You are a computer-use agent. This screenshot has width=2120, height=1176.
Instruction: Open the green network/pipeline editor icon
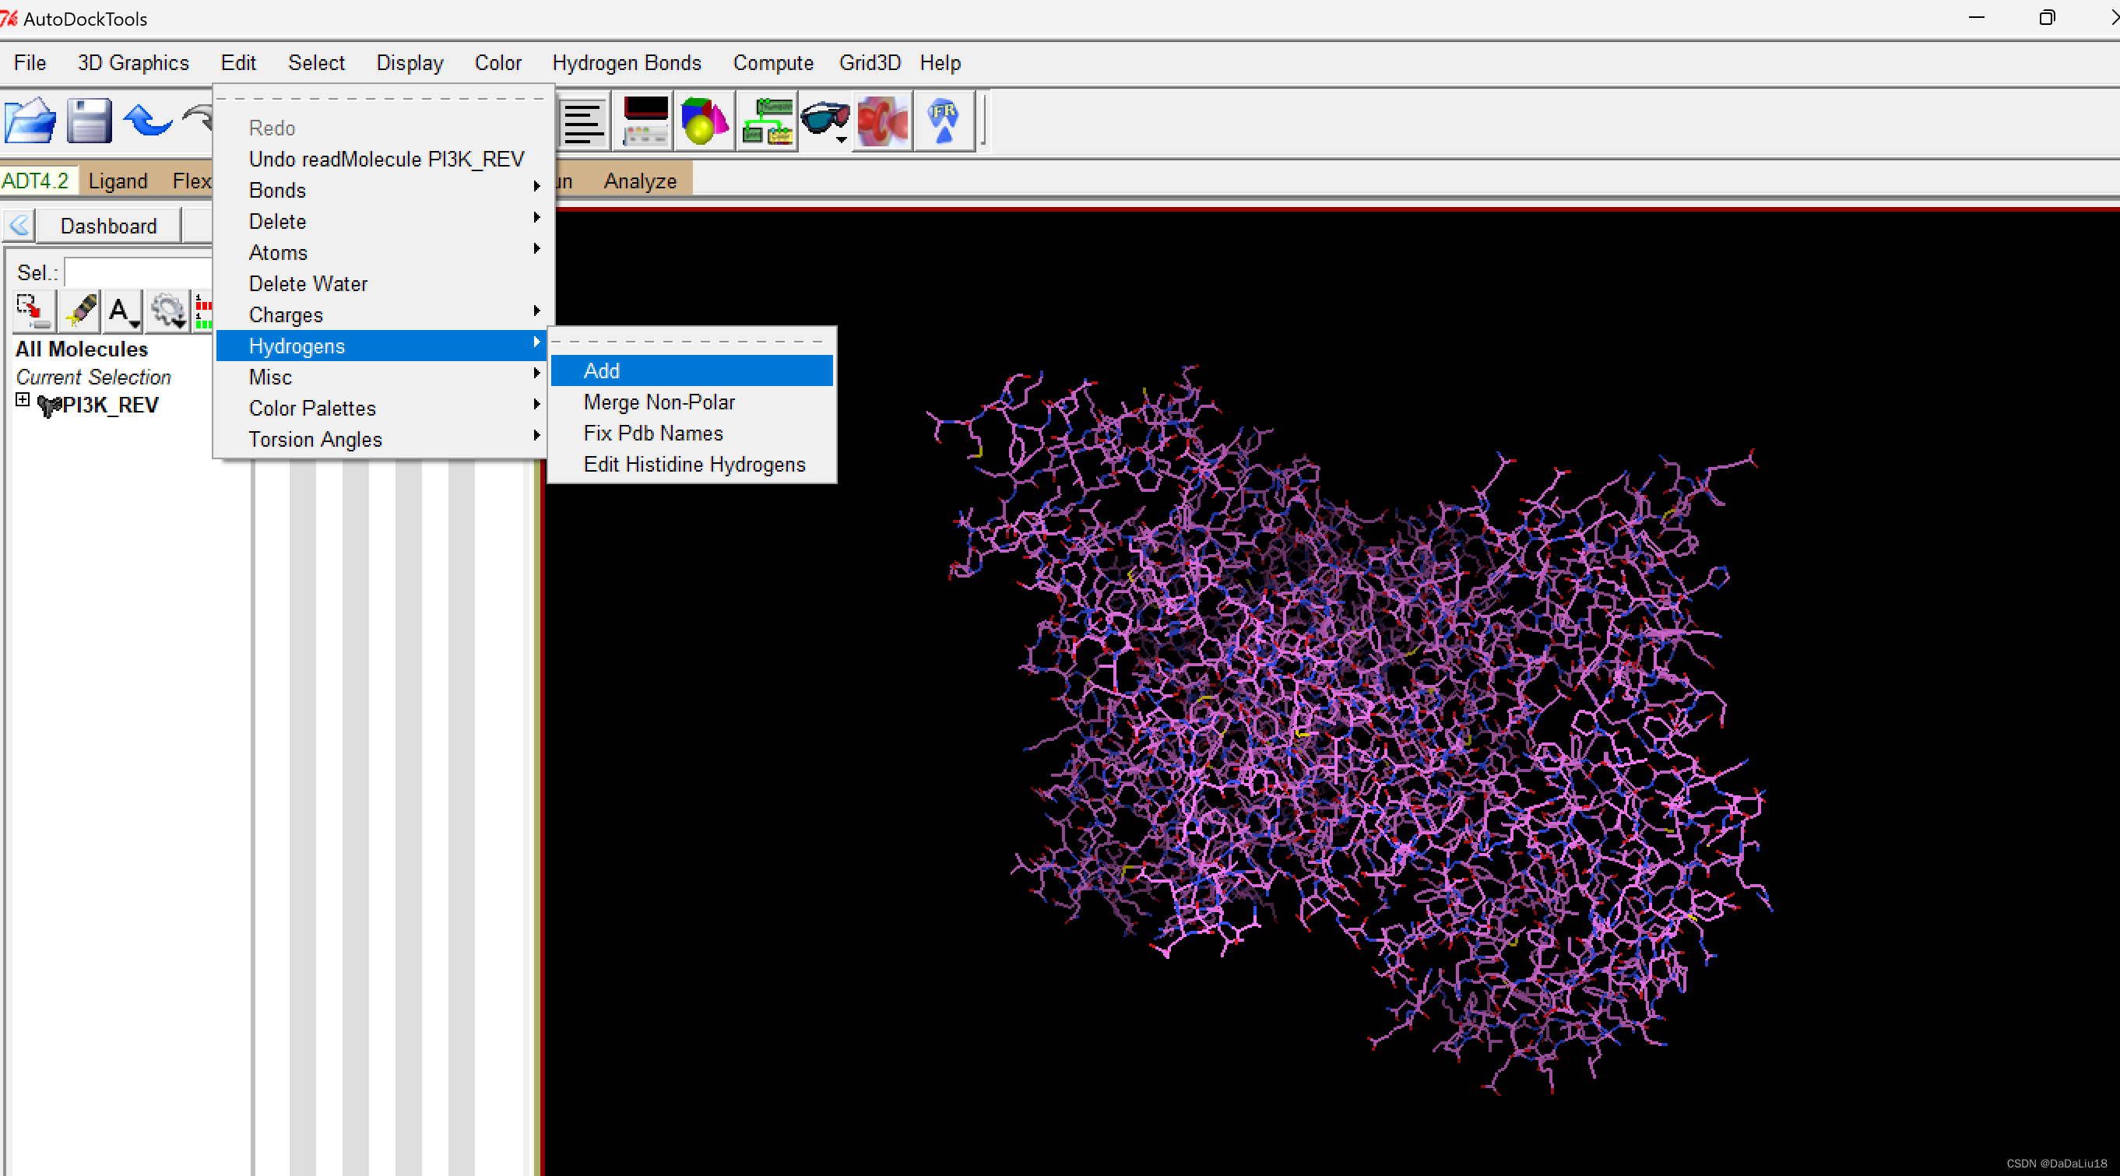click(767, 121)
